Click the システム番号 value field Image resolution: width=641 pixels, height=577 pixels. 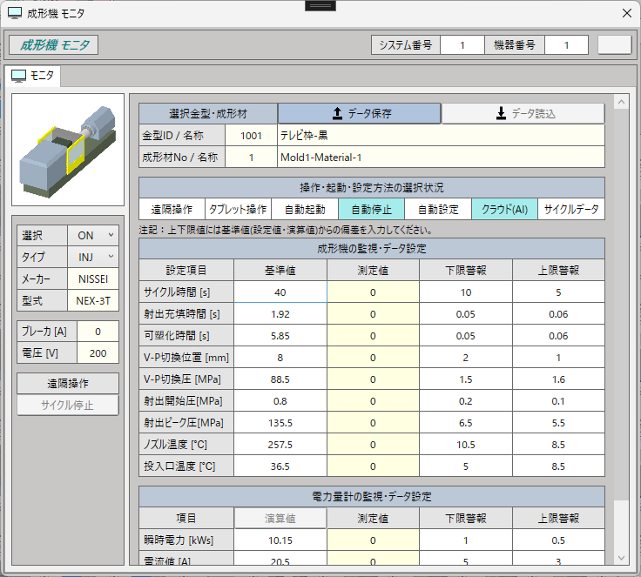click(x=462, y=45)
